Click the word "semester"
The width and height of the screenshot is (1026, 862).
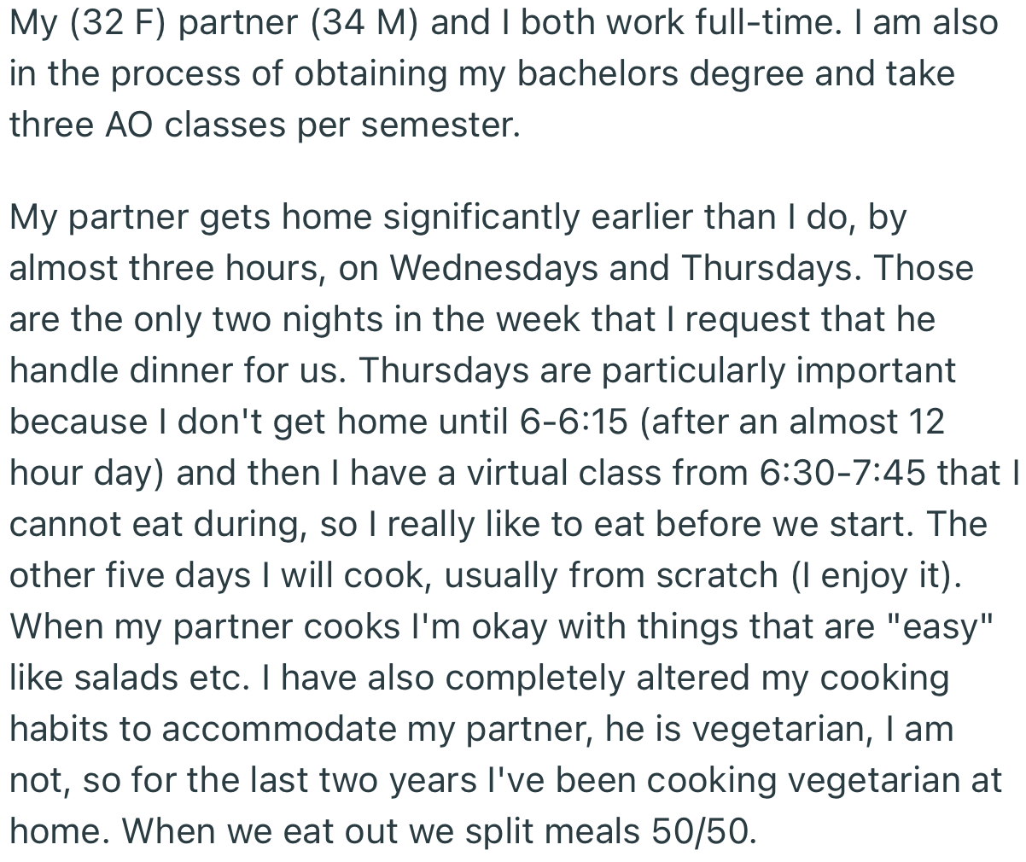439,125
